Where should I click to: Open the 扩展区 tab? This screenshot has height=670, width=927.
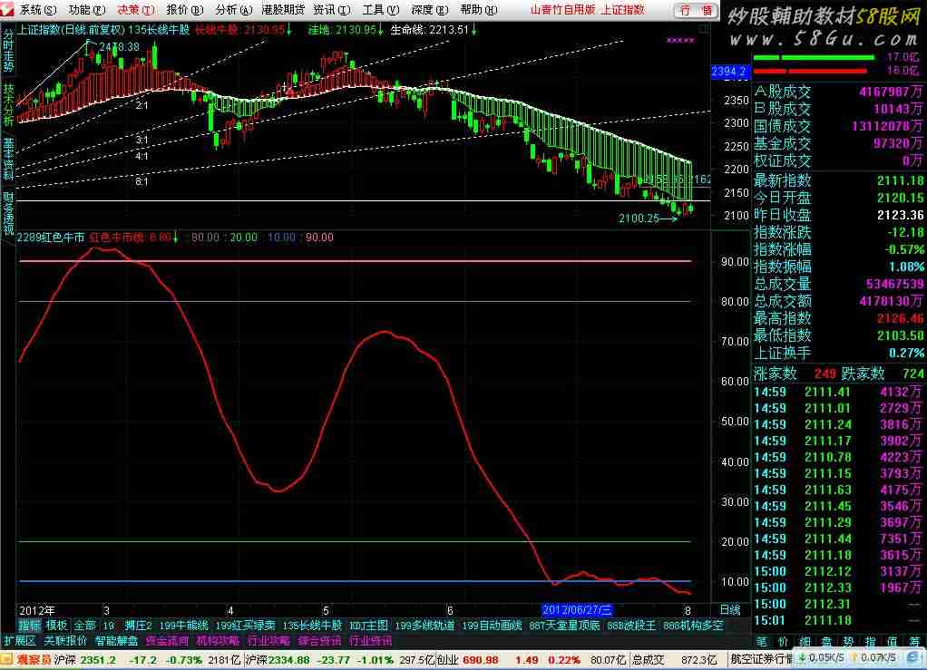(x=20, y=641)
